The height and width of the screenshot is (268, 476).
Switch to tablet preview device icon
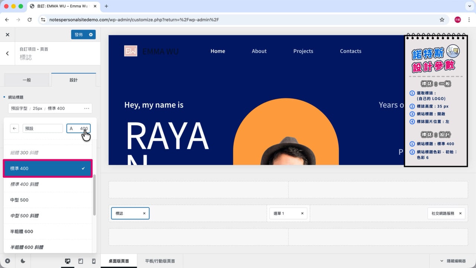click(x=81, y=261)
